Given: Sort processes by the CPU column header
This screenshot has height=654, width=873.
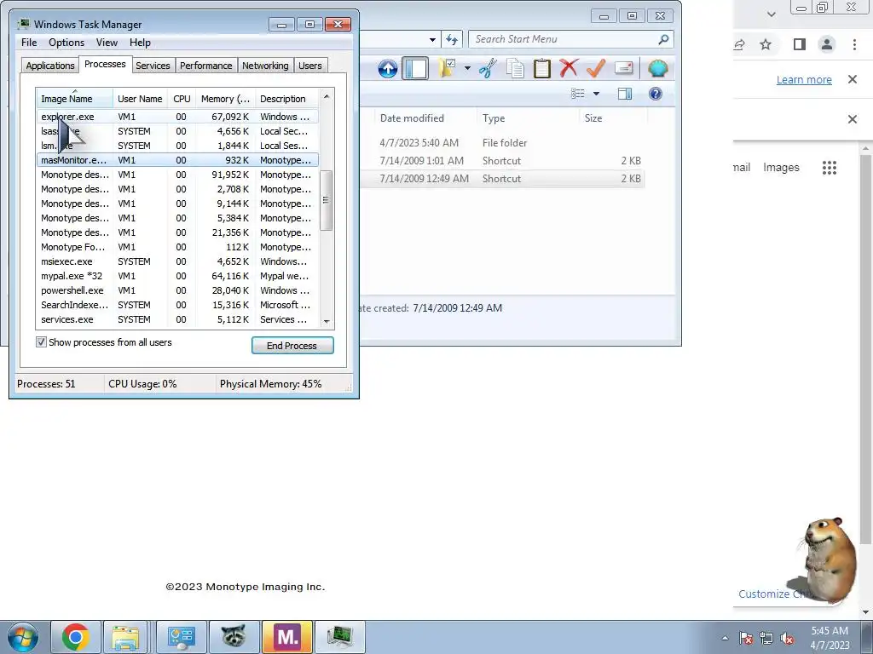Looking at the screenshot, I should [x=182, y=99].
